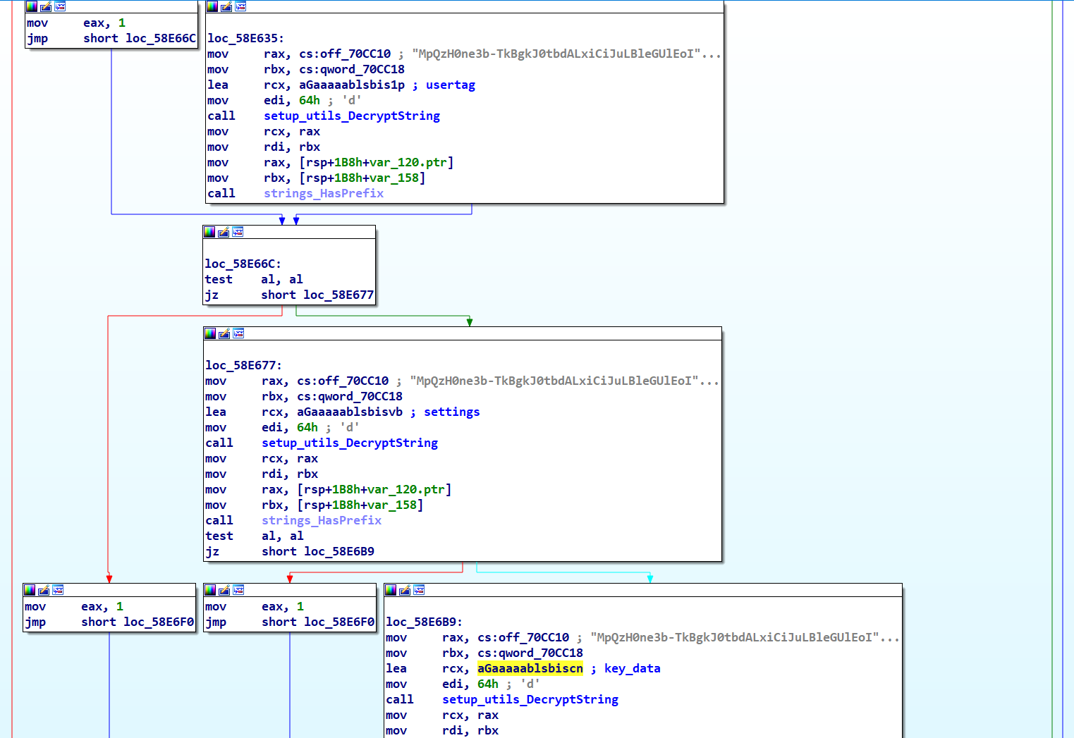Click cs:qword_70CC18 in loc_58E635 block

click(352, 69)
